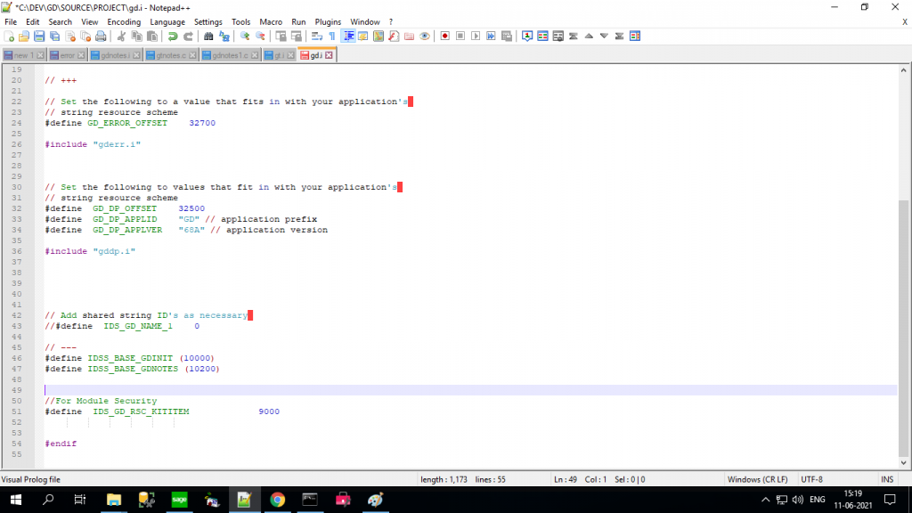Screen dimensions: 912x513
Task: Open the Encoding menu
Action: tap(124, 21)
